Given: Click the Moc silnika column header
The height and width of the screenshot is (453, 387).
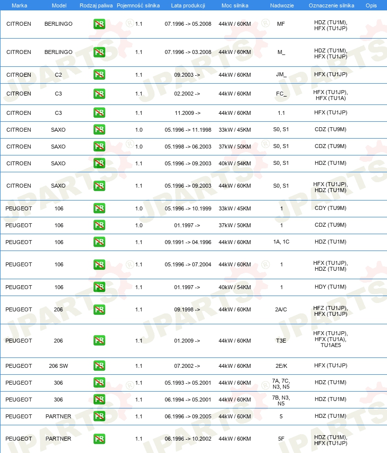Looking at the screenshot, I should pyautogui.click(x=235, y=5).
